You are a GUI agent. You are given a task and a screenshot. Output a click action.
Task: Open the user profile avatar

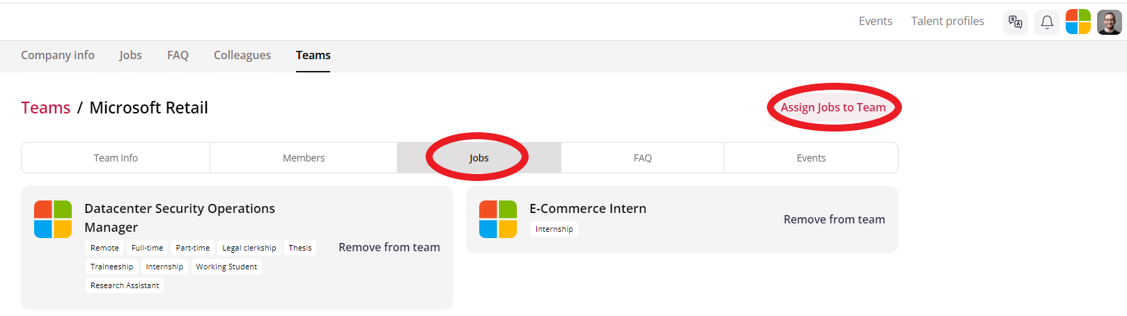[1109, 22]
